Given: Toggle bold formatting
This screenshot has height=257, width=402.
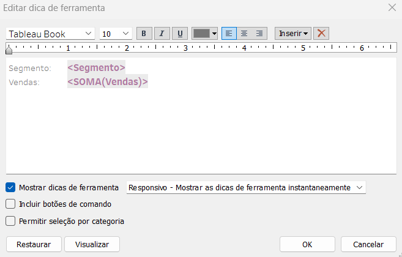Looking at the screenshot, I should coord(144,34).
